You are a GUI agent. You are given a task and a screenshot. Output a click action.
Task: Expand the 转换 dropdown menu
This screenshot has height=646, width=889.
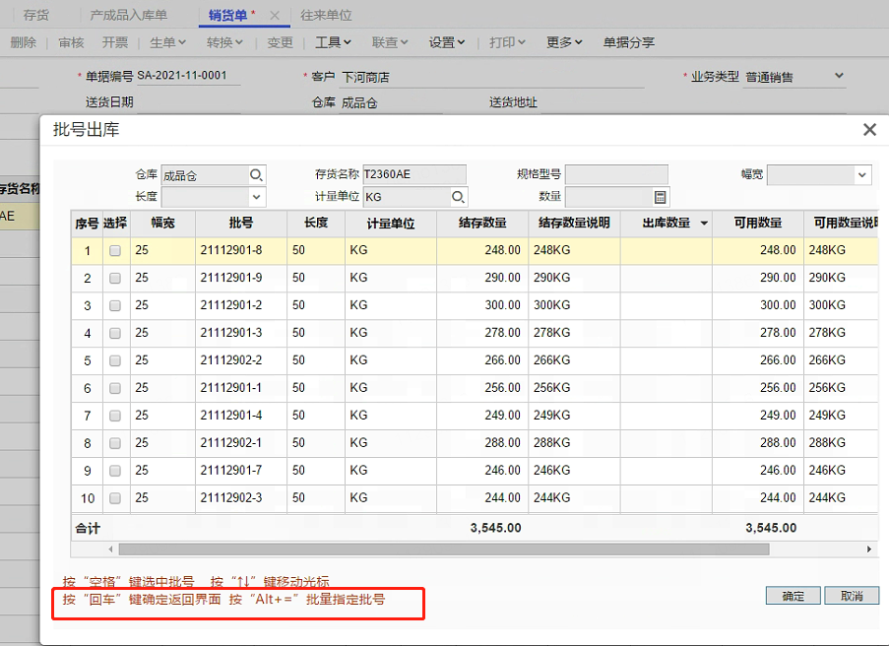pos(224,42)
